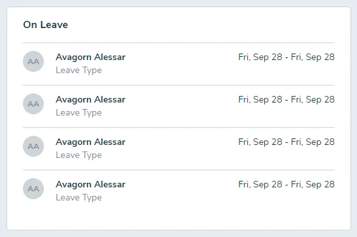Image resolution: width=357 pixels, height=237 pixels.
Task: Click first row's Fri, Sep 28 date range
Action: [286, 57]
